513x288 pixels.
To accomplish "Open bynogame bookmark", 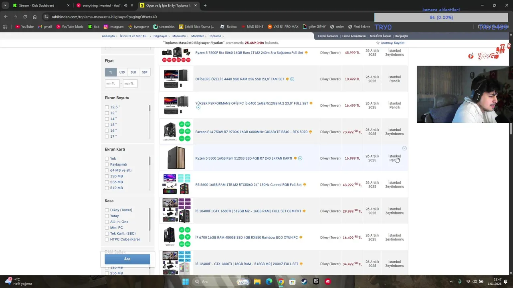I will tap(138, 27).
